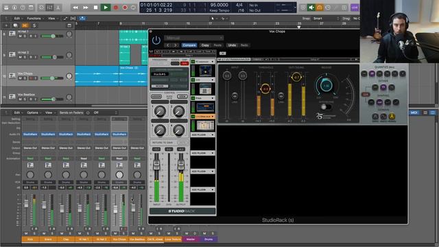
Task: Go to next preset arrow
Action: 176,45
